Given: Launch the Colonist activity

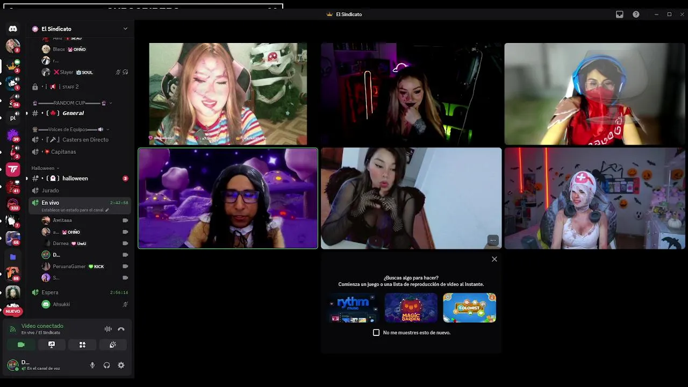Looking at the screenshot, I should [469, 307].
